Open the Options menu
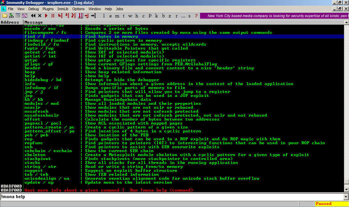 pos(78,9)
